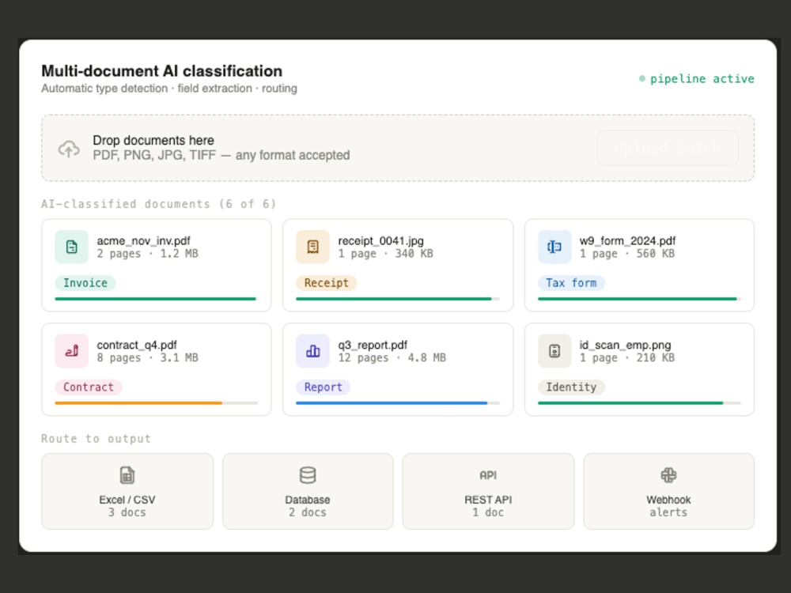
Task: Click the Invoice classification tag
Action: (85, 283)
